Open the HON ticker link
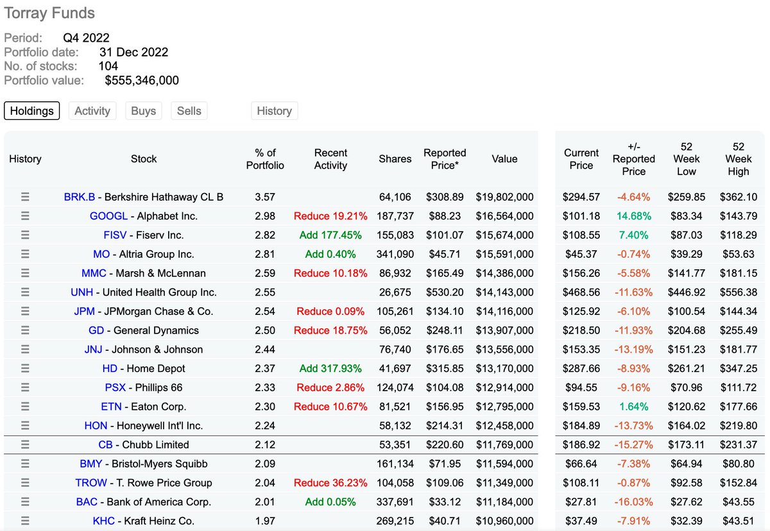The image size is (770, 531). (x=96, y=425)
